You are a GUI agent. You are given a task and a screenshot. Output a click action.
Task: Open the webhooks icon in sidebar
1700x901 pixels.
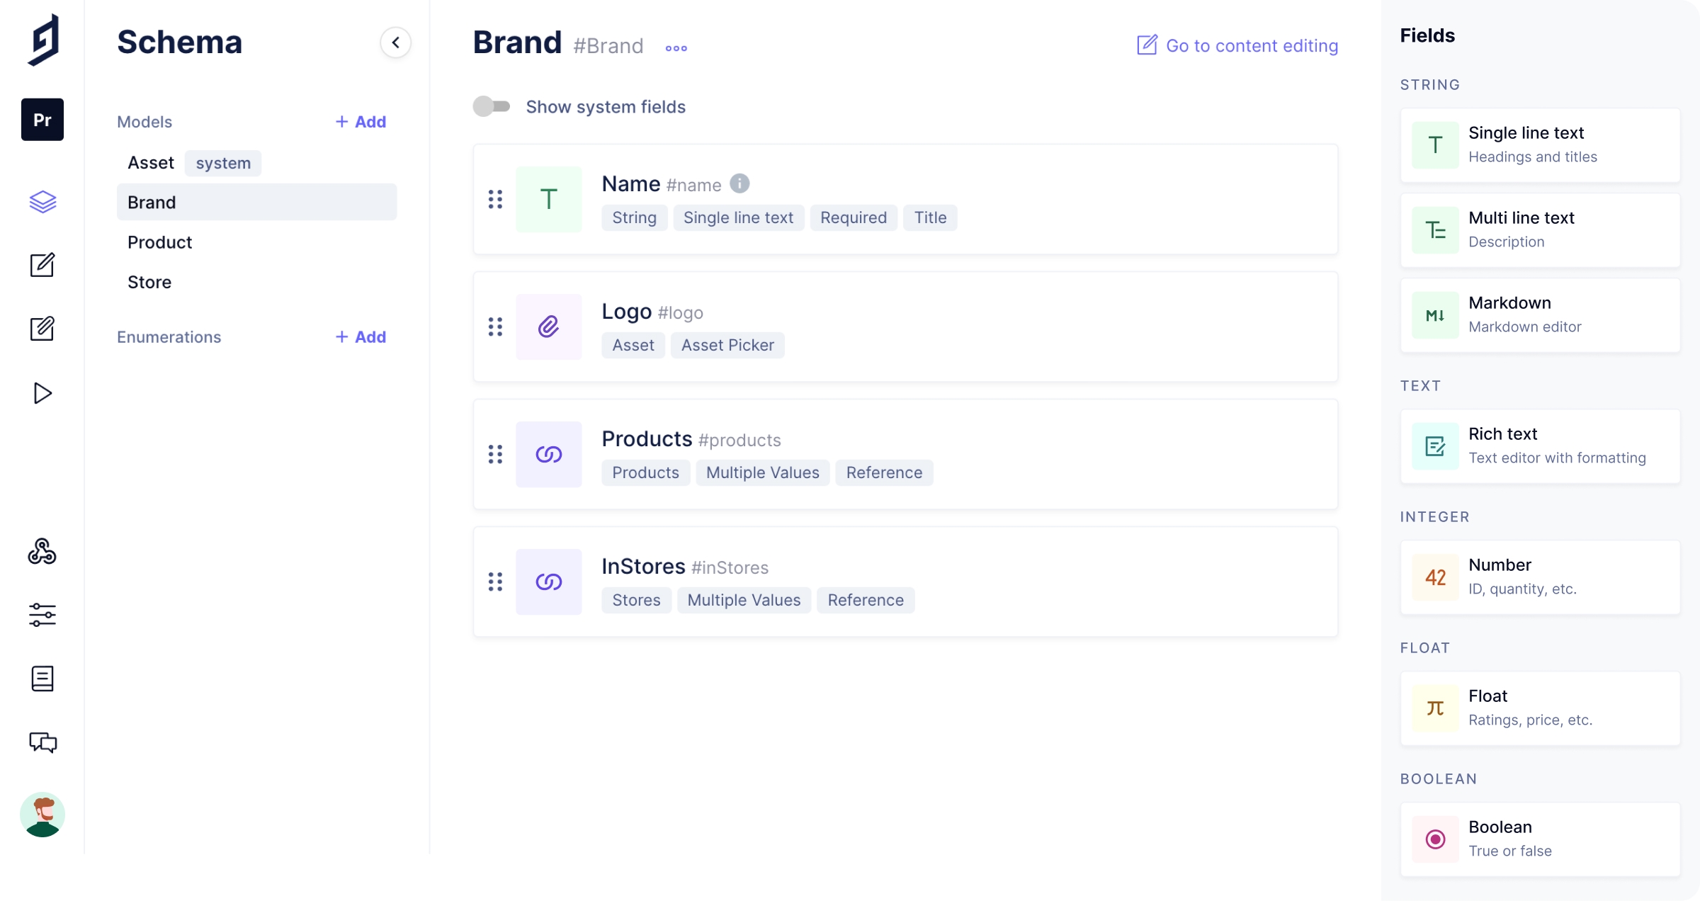pyautogui.click(x=42, y=551)
